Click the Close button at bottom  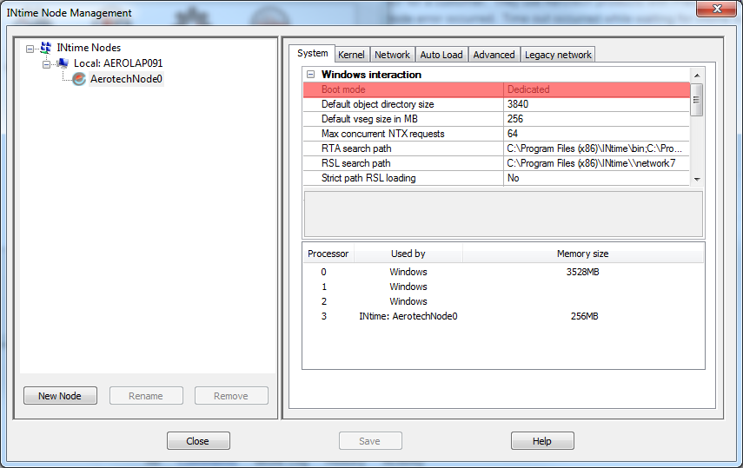pyautogui.click(x=198, y=441)
